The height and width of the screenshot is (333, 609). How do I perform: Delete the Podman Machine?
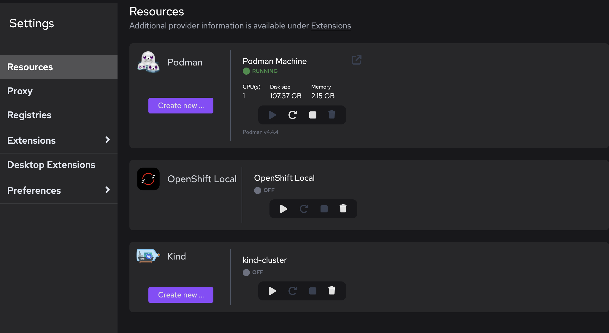[x=332, y=115]
